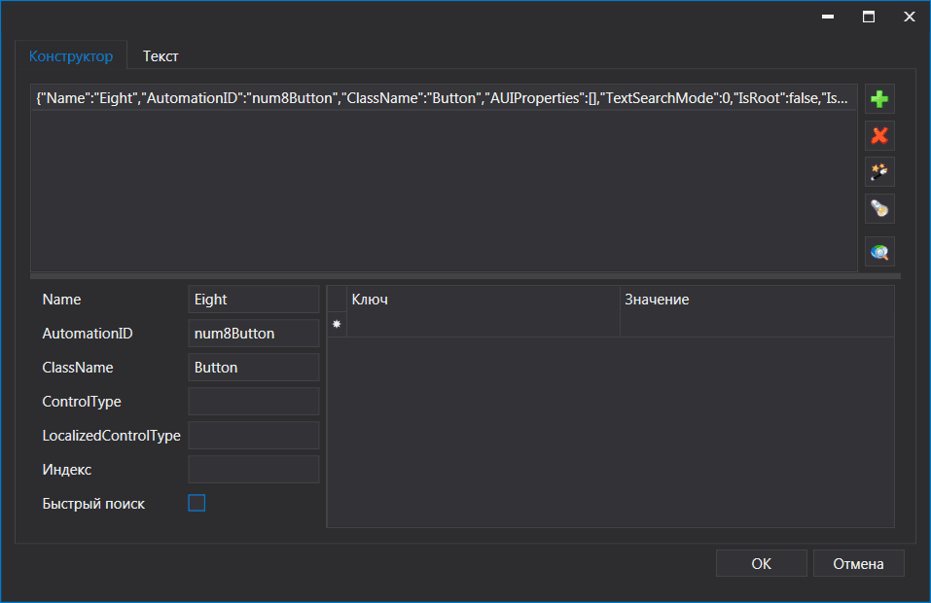Click the Ключ column header

[483, 300]
